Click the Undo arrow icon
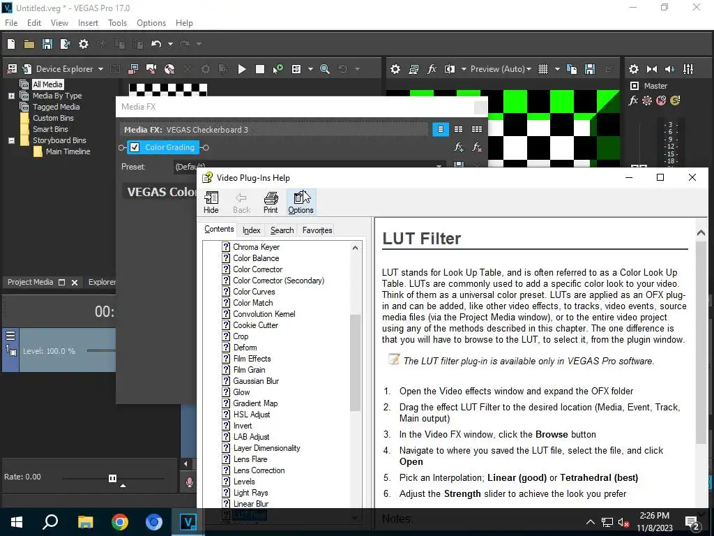This screenshot has width=714, height=536. [x=156, y=44]
